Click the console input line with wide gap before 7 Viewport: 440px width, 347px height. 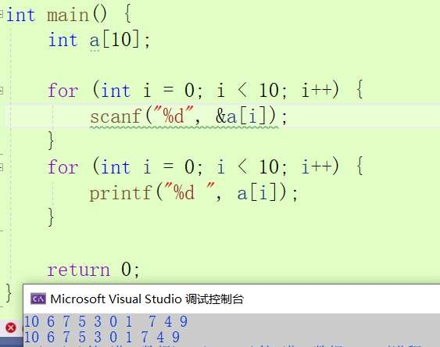pyautogui.click(x=106, y=321)
